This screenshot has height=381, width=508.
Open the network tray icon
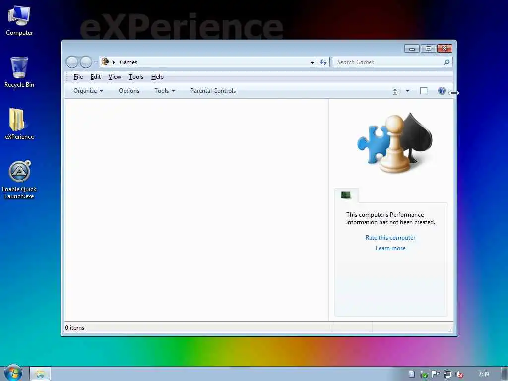[x=447, y=374]
